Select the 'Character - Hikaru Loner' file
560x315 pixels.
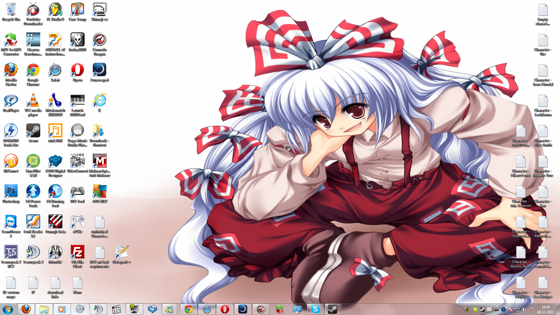[521, 166]
